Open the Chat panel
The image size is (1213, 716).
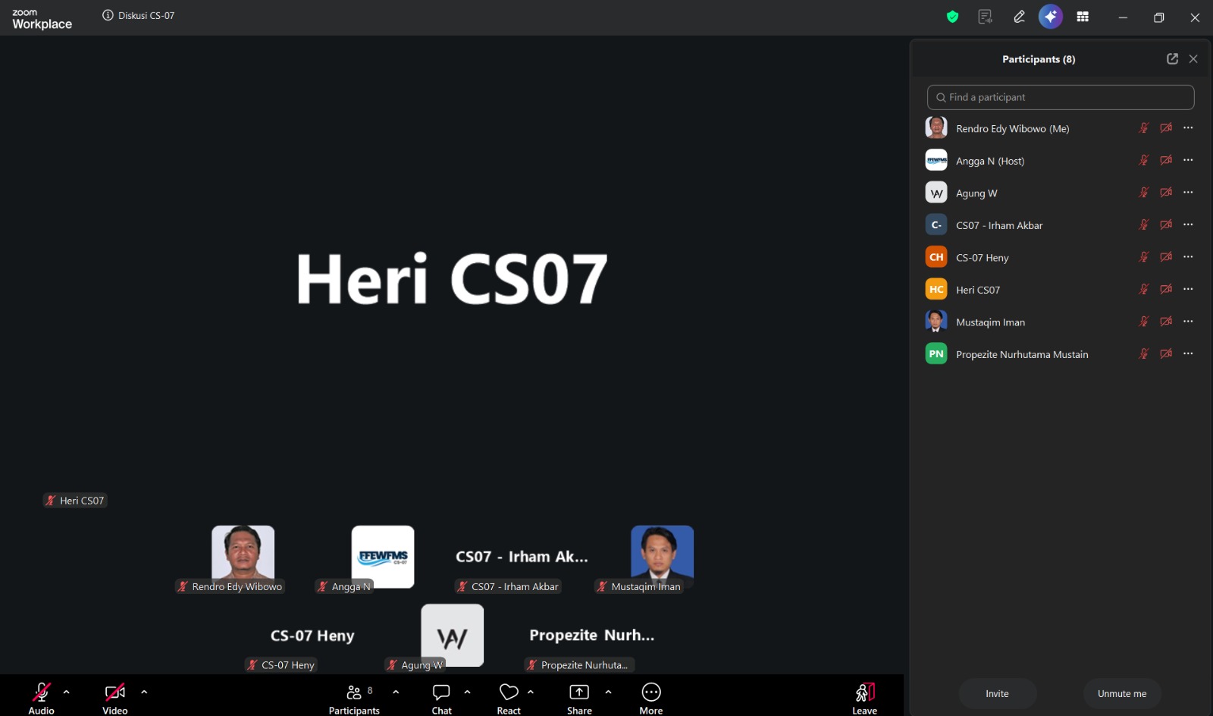pos(441,698)
